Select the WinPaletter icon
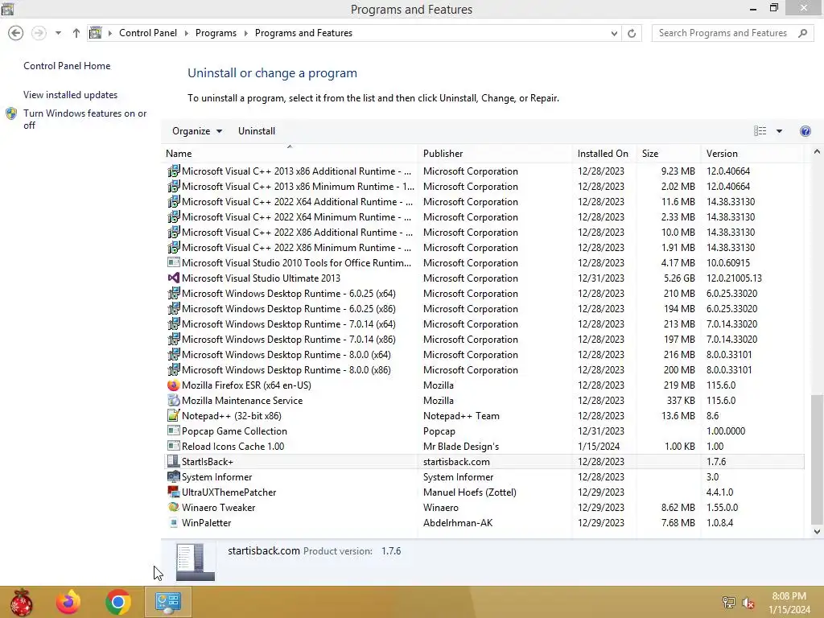The width and height of the screenshot is (824, 618). pyautogui.click(x=174, y=523)
